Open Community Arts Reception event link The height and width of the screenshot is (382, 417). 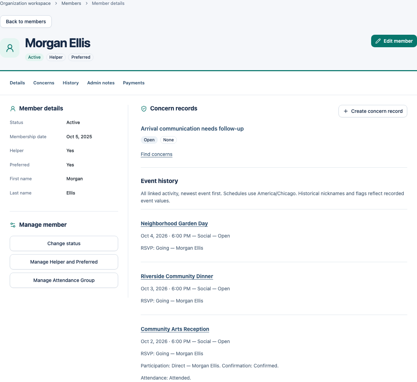[175, 329]
